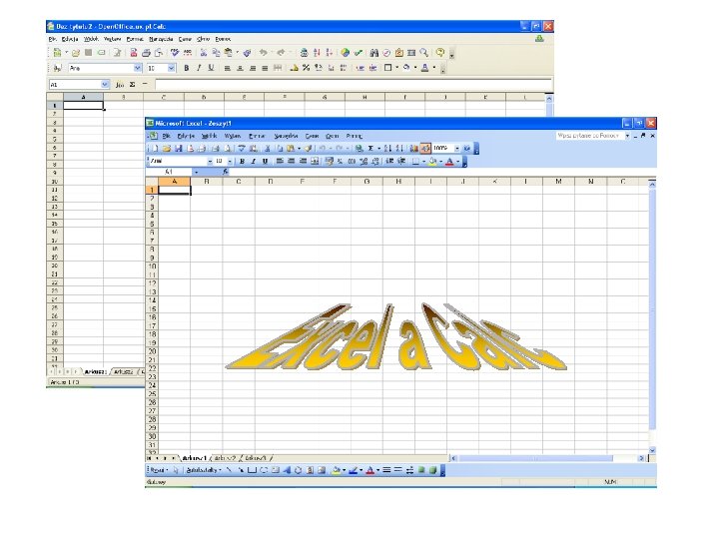This screenshot has height=539, width=719.
Task: Click Spellcheck ABC icon in Calc toolbar
Action: pos(175,53)
